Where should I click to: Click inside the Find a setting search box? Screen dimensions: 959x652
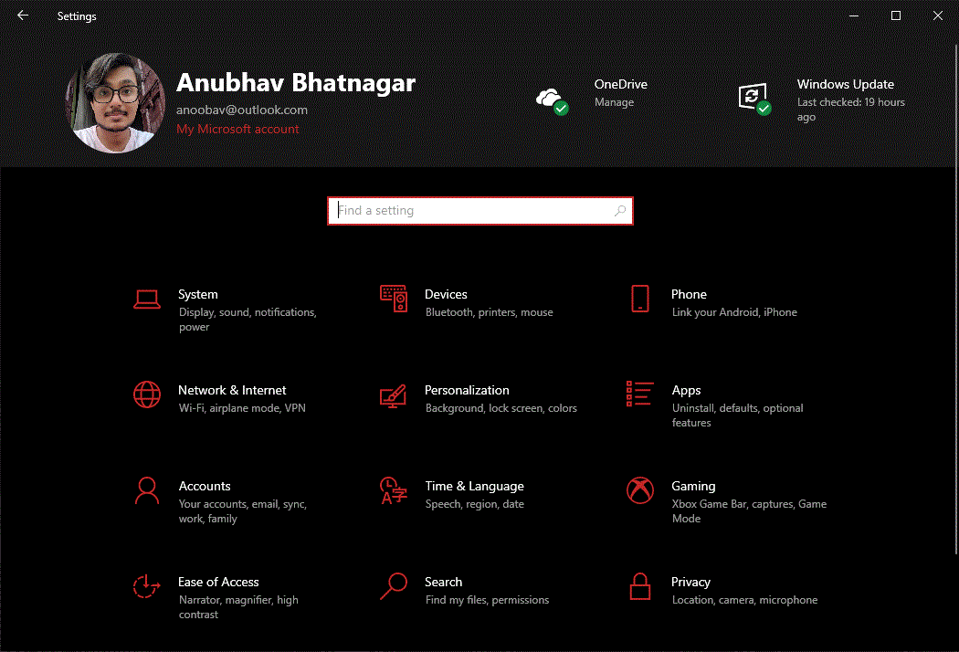pos(479,210)
